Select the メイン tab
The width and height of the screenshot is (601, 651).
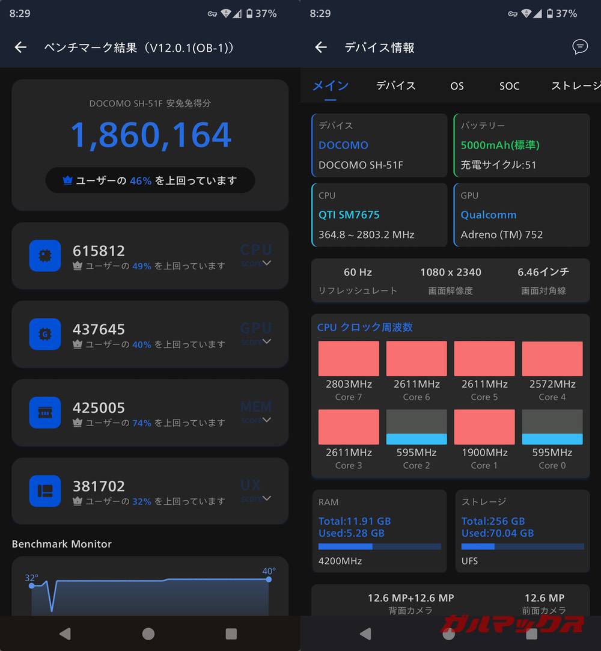click(331, 85)
